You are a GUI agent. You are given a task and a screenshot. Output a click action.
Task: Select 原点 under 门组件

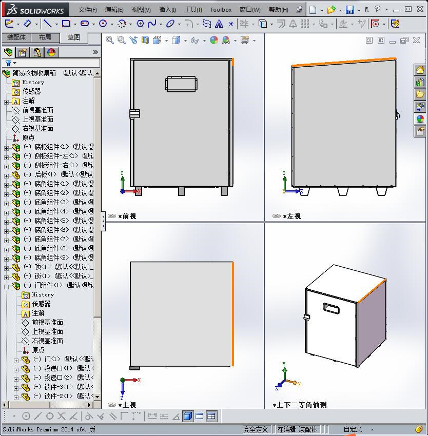click(38, 350)
